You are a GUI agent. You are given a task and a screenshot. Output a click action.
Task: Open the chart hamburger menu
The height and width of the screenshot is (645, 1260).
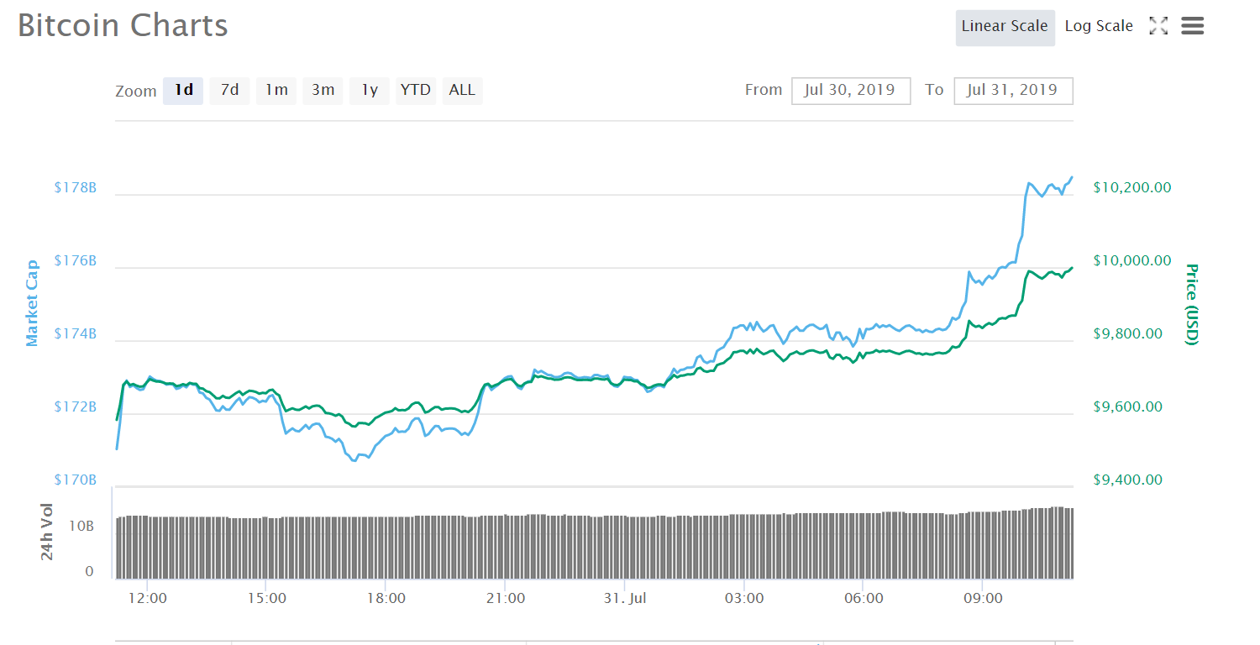[x=1193, y=26]
